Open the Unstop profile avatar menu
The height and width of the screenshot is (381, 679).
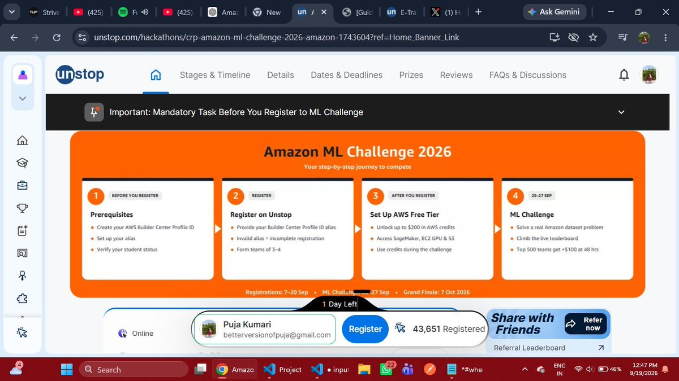(x=649, y=75)
